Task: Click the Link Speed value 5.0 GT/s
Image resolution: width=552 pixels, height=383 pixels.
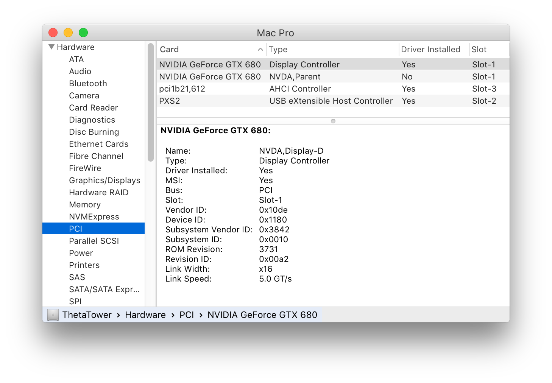Action: (276, 279)
